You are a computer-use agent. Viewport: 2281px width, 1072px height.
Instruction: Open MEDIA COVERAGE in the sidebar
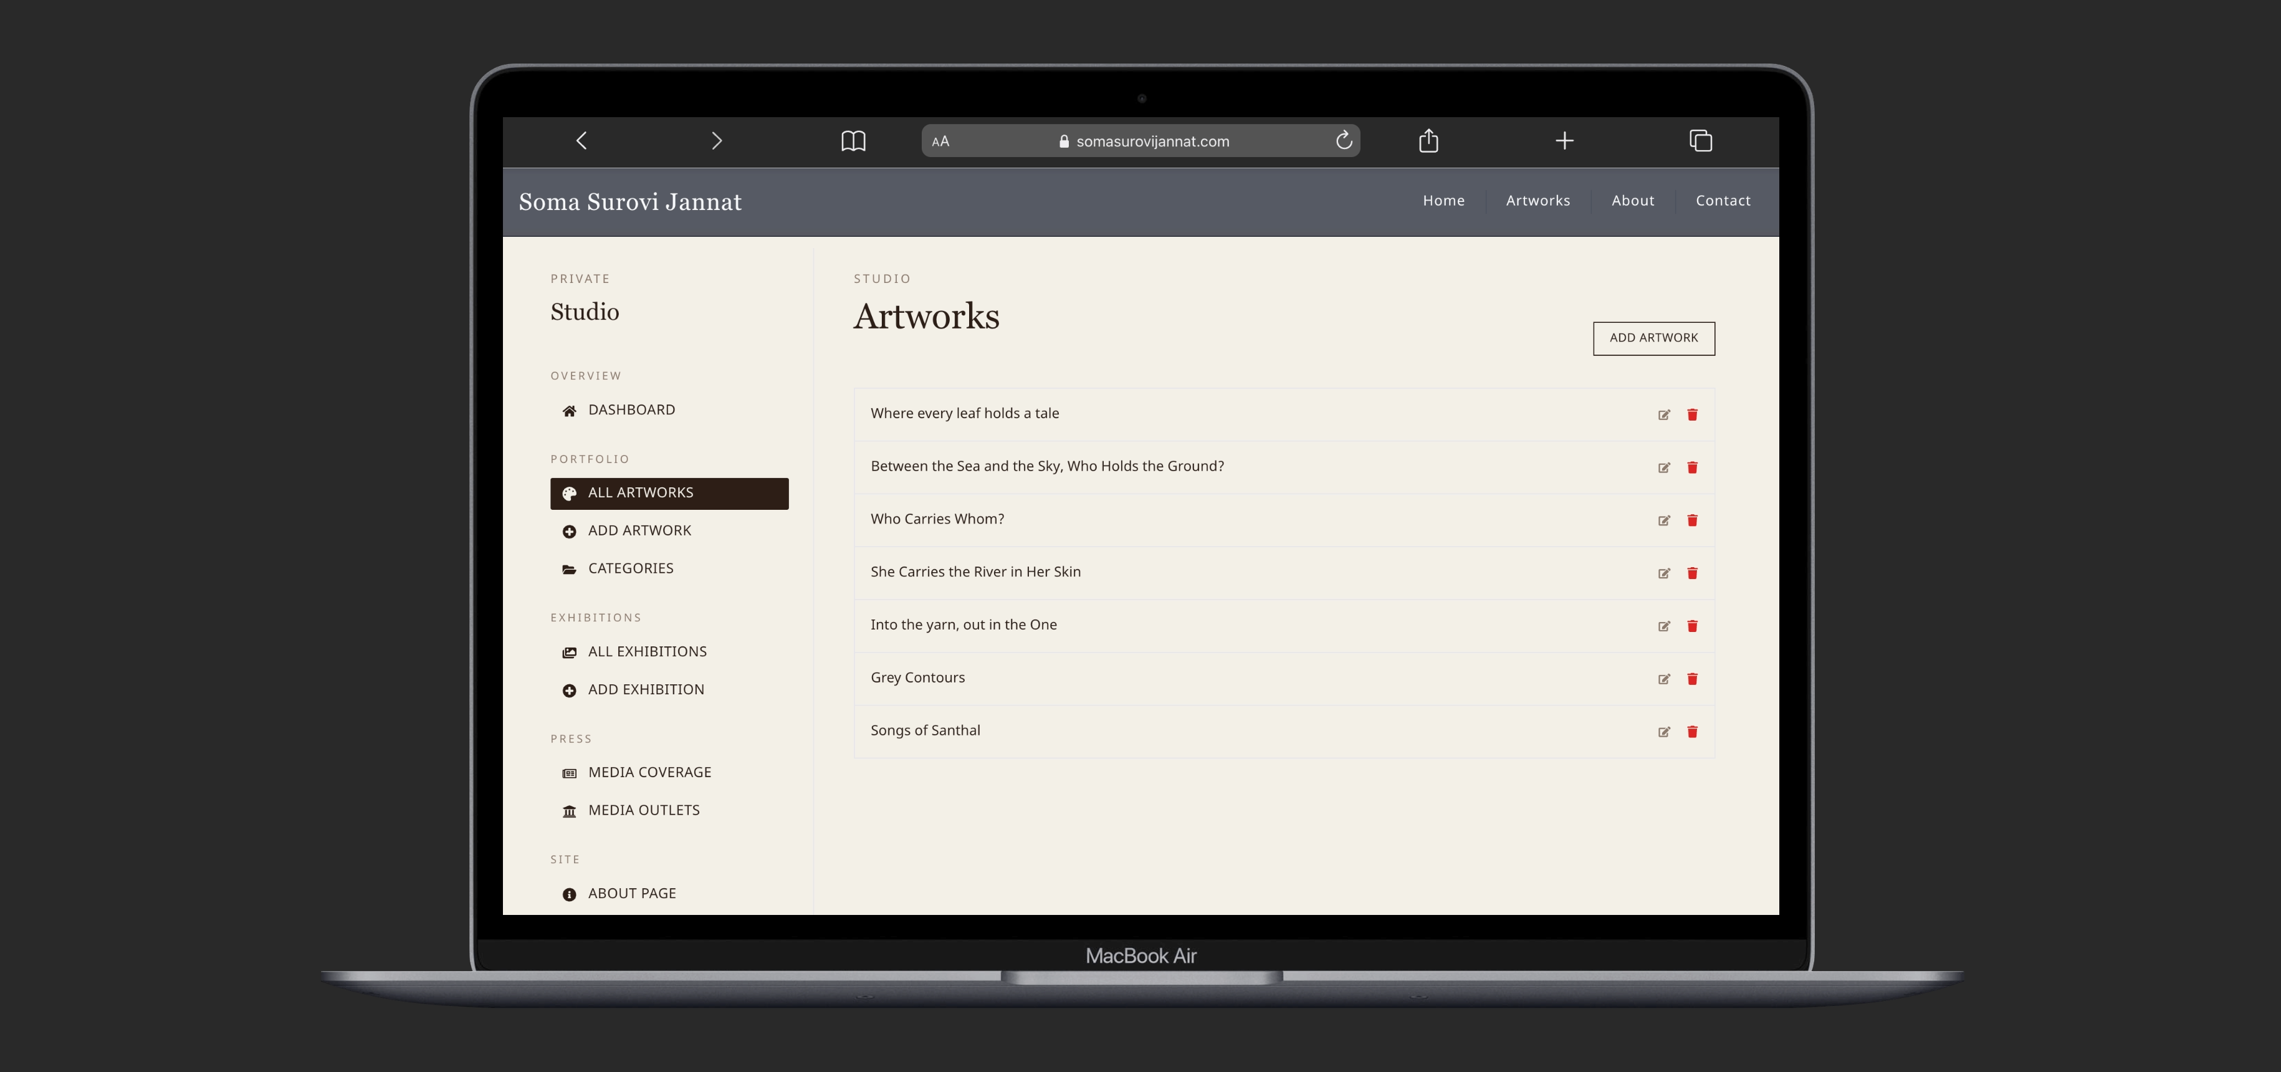(x=649, y=772)
